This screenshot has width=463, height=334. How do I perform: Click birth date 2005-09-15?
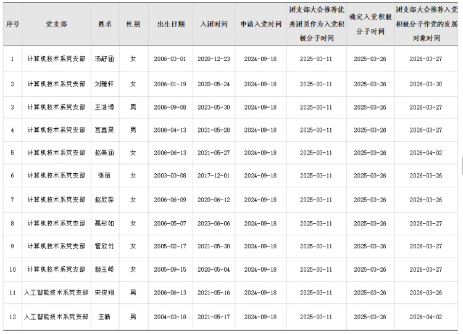point(170,269)
